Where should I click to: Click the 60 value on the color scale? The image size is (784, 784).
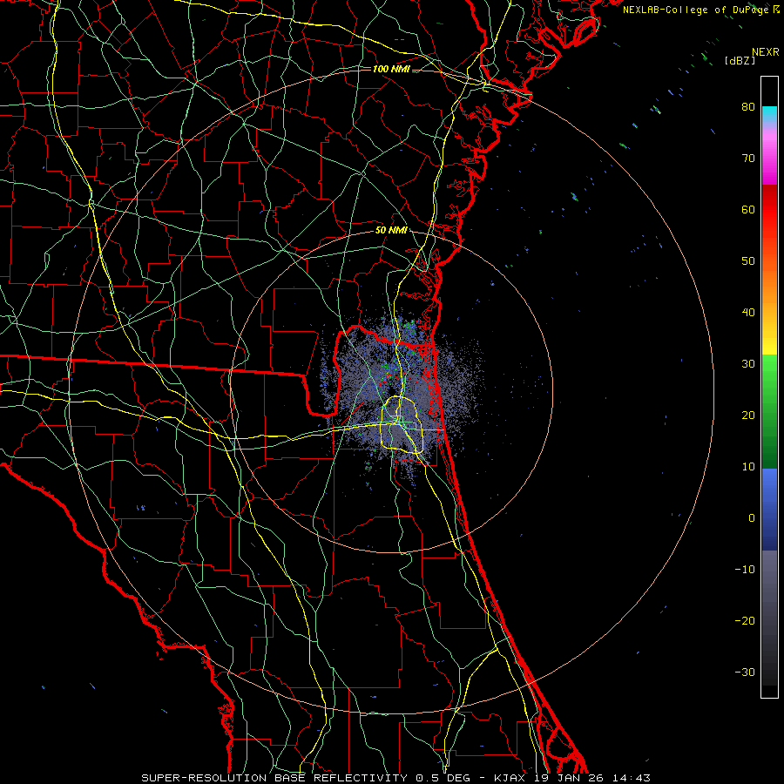748,209
